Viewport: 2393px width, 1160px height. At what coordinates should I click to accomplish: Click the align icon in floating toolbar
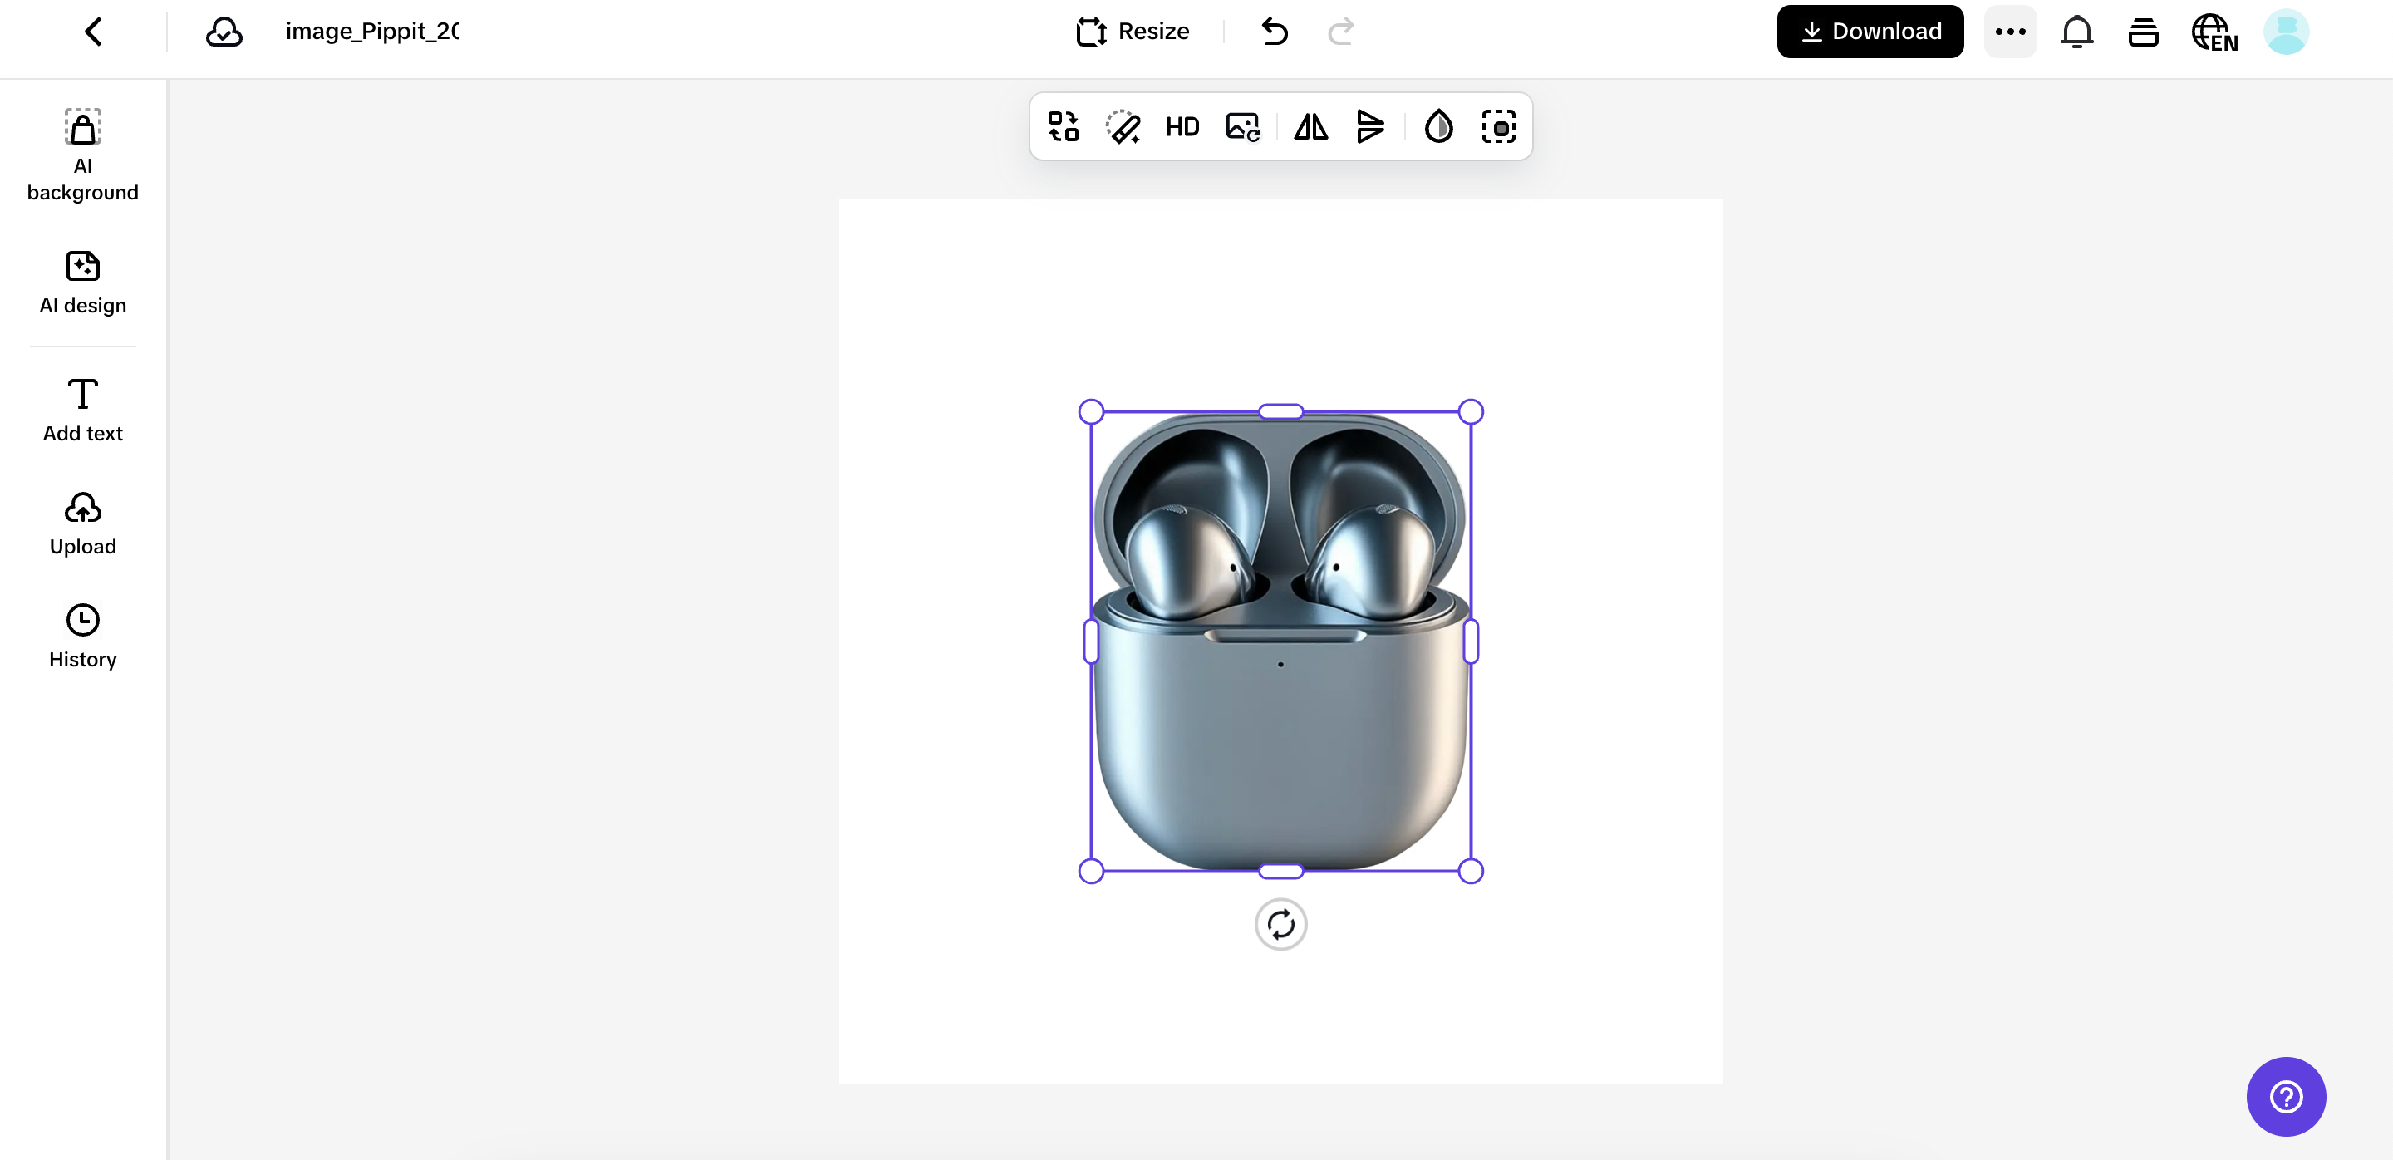coord(1370,126)
